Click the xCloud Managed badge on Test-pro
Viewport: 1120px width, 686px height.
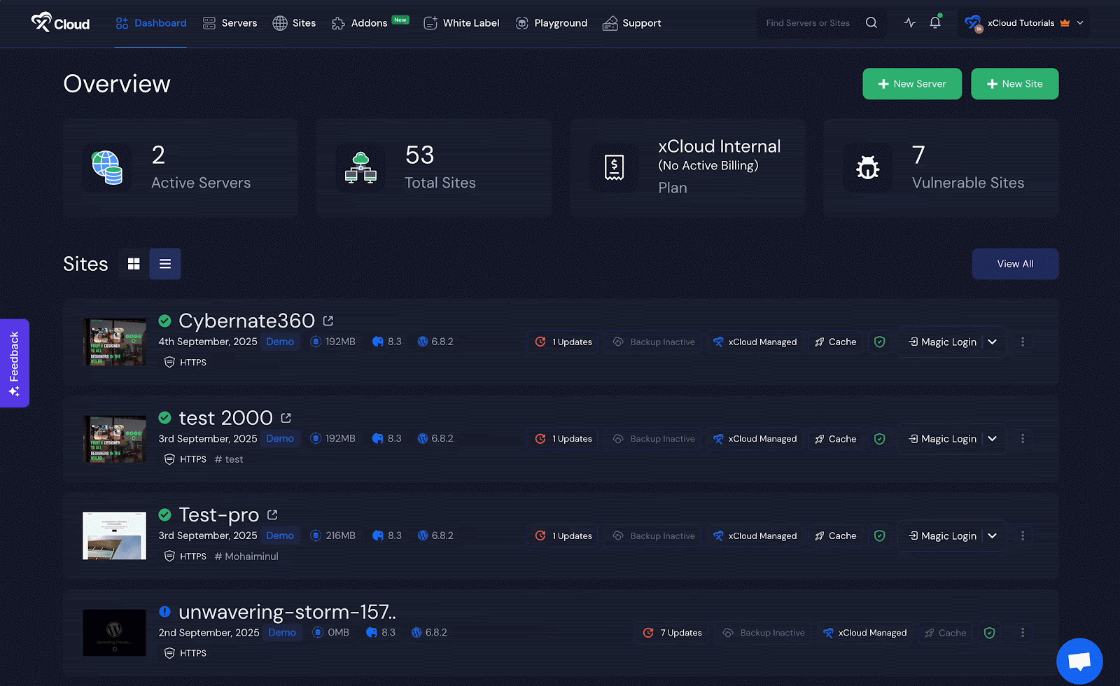pos(755,535)
